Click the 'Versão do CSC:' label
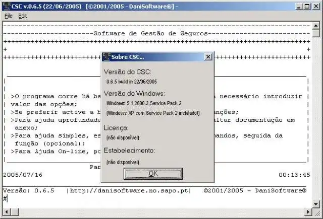Viewport: 323px width, 219px height. (127, 72)
